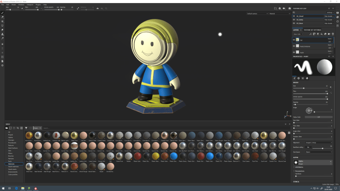Remove the Materials filter tag in shelf
The width and height of the screenshot is (340, 191).
(40, 128)
